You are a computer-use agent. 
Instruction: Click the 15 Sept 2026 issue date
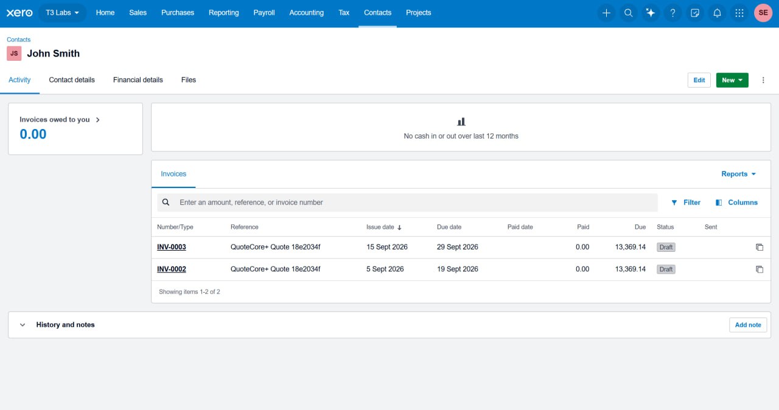pyautogui.click(x=387, y=248)
